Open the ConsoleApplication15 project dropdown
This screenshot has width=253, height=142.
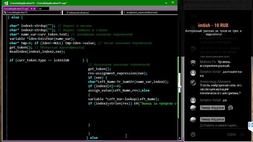point(32,12)
